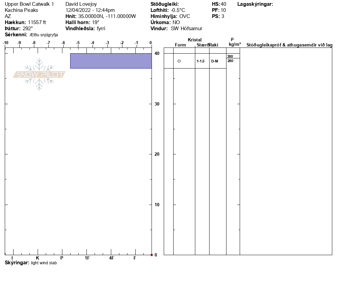337x285 pixels.
Task: Click the Form column header
Action: (x=180, y=45)
